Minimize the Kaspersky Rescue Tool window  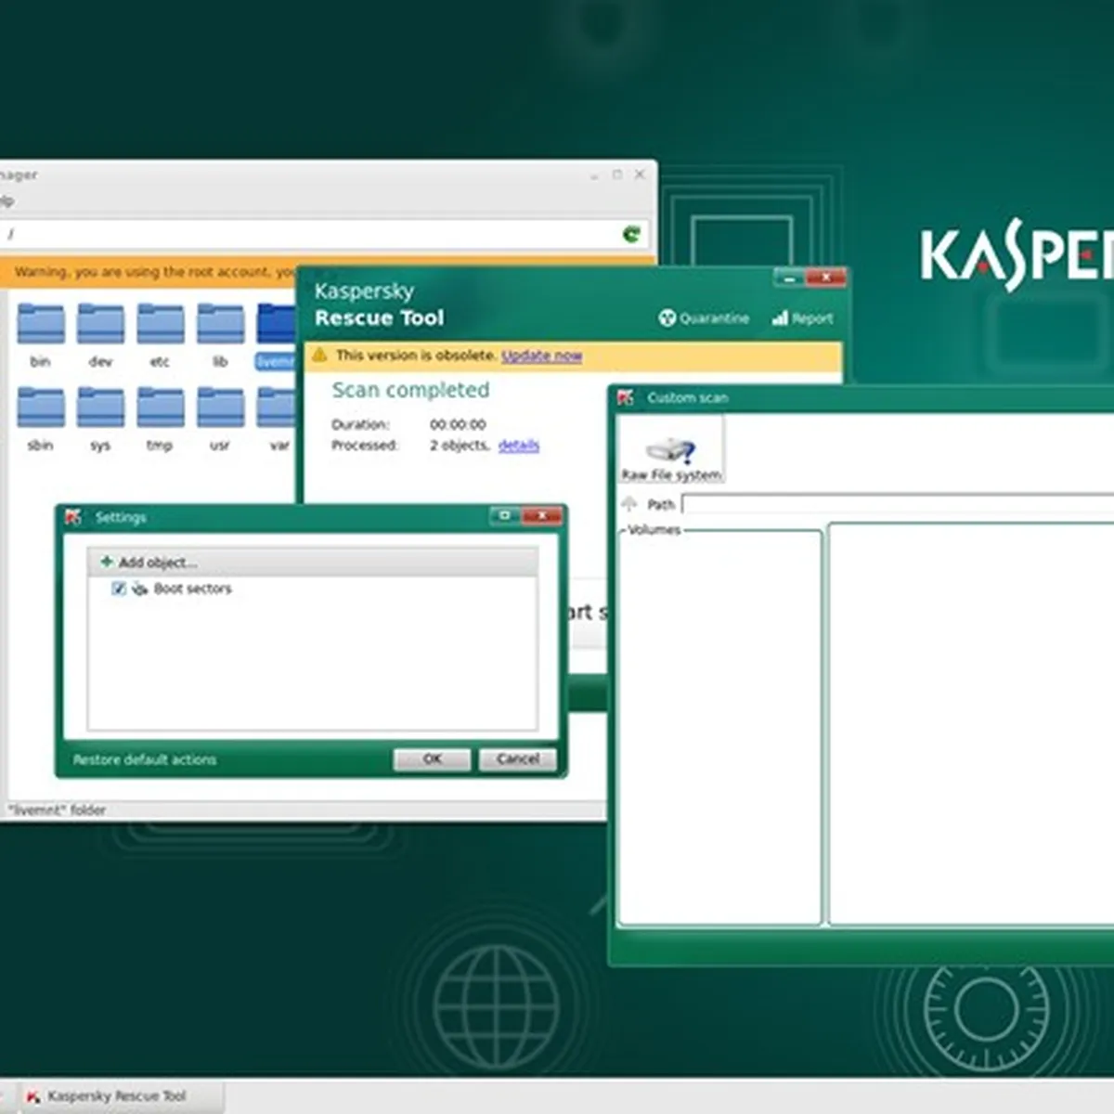(x=789, y=278)
